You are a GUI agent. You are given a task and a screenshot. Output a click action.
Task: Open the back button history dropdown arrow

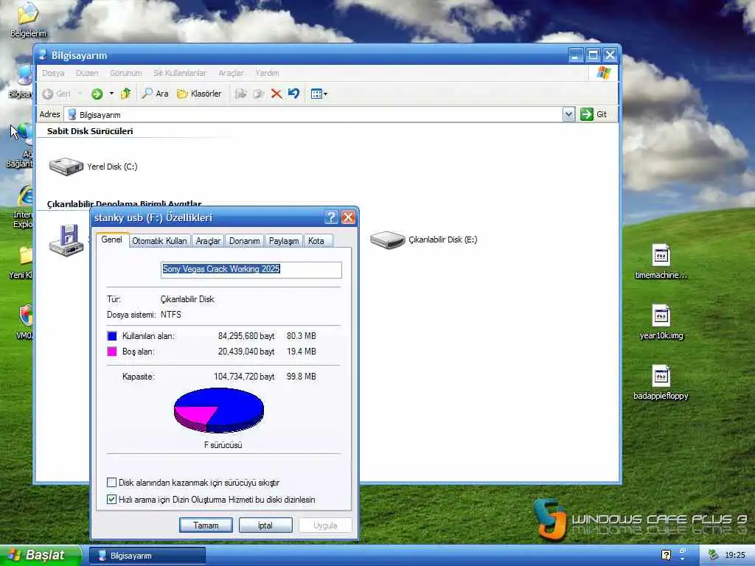pos(80,94)
